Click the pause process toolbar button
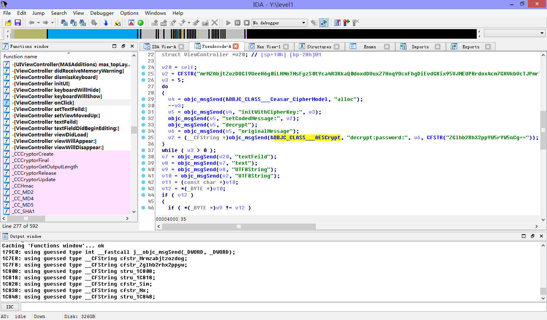This screenshot has width=547, height=320. [238, 23]
